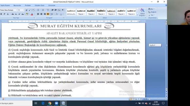Open the Gözden Geçir tab
190x106 pixels.
tap(39, 5)
